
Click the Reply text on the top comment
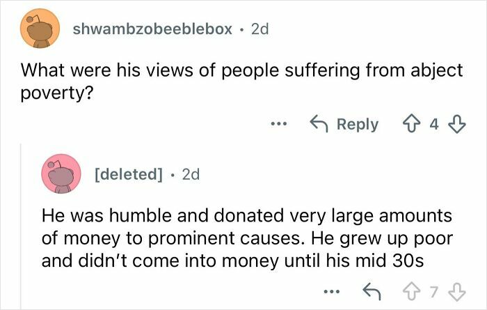(x=357, y=125)
